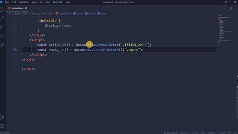The height and width of the screenshot is (134, 238).
Task: Click the Users breadcrumb segment
Action: (17, 13)
